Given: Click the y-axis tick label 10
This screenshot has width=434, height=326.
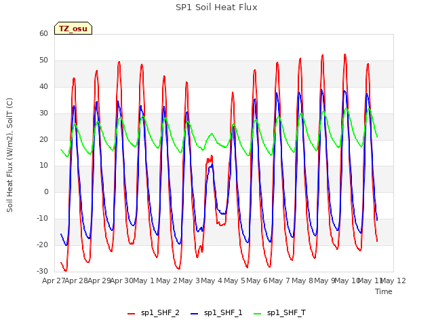Looking at the screenshot, I should click(x=43, y=166).
